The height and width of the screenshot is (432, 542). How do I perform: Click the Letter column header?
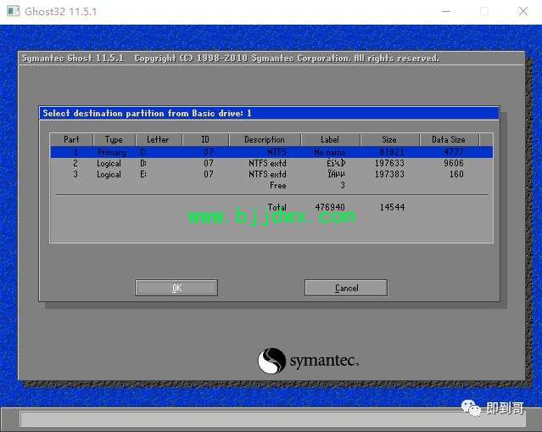[x=159, y=139]
